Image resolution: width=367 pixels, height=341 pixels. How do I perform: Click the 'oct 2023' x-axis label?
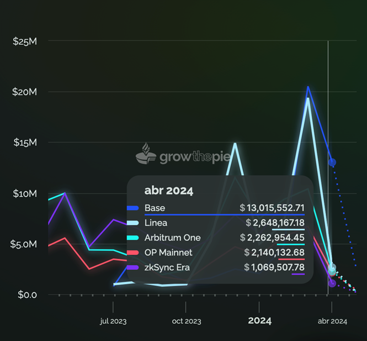(x=187, y=321)
